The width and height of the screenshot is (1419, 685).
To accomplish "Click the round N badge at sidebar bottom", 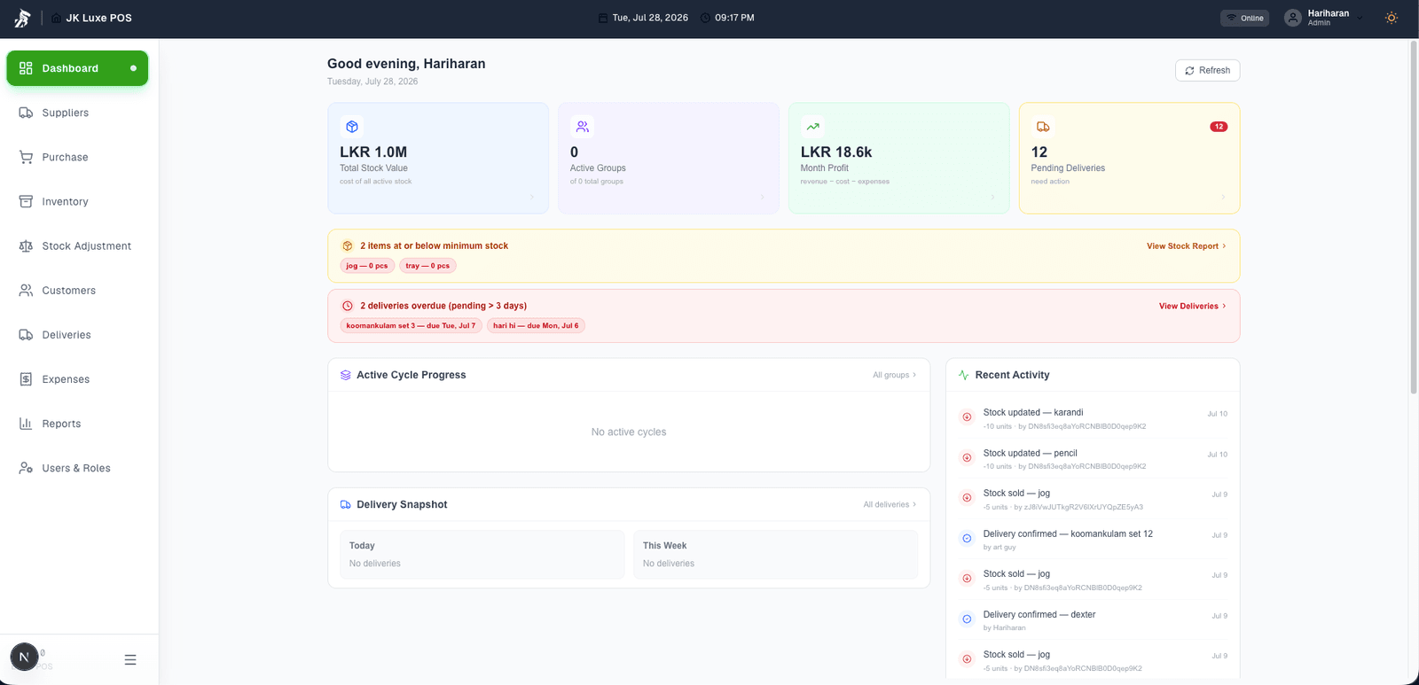I will point(24,657).
